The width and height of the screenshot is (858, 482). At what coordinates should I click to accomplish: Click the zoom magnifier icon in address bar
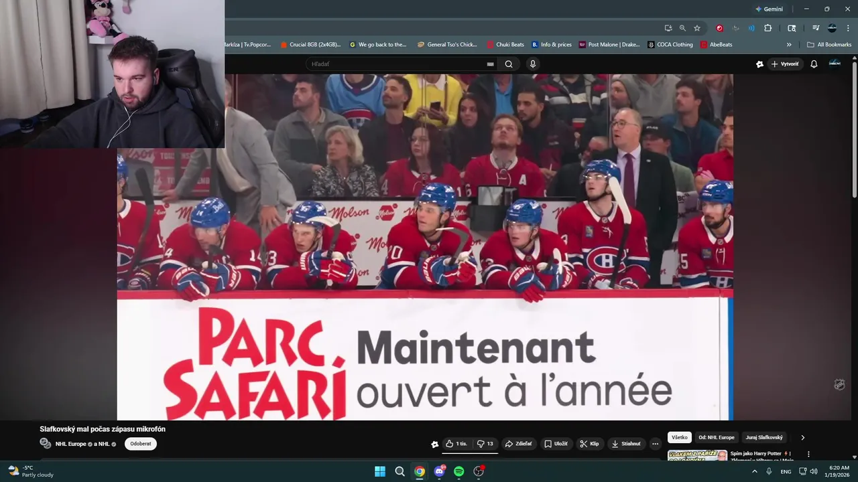coord(682,28)
